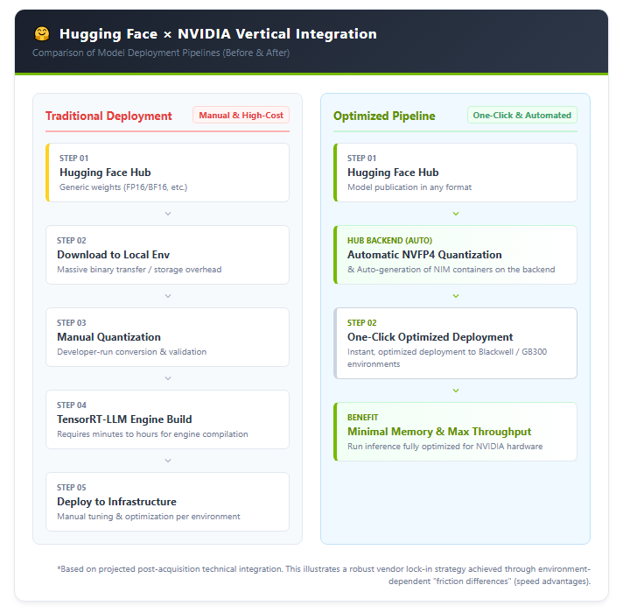The height and width of the screenshot is (613, 623).
Task: Select 'One-Click Optimized Deployment' title
Action: [430, 337]
